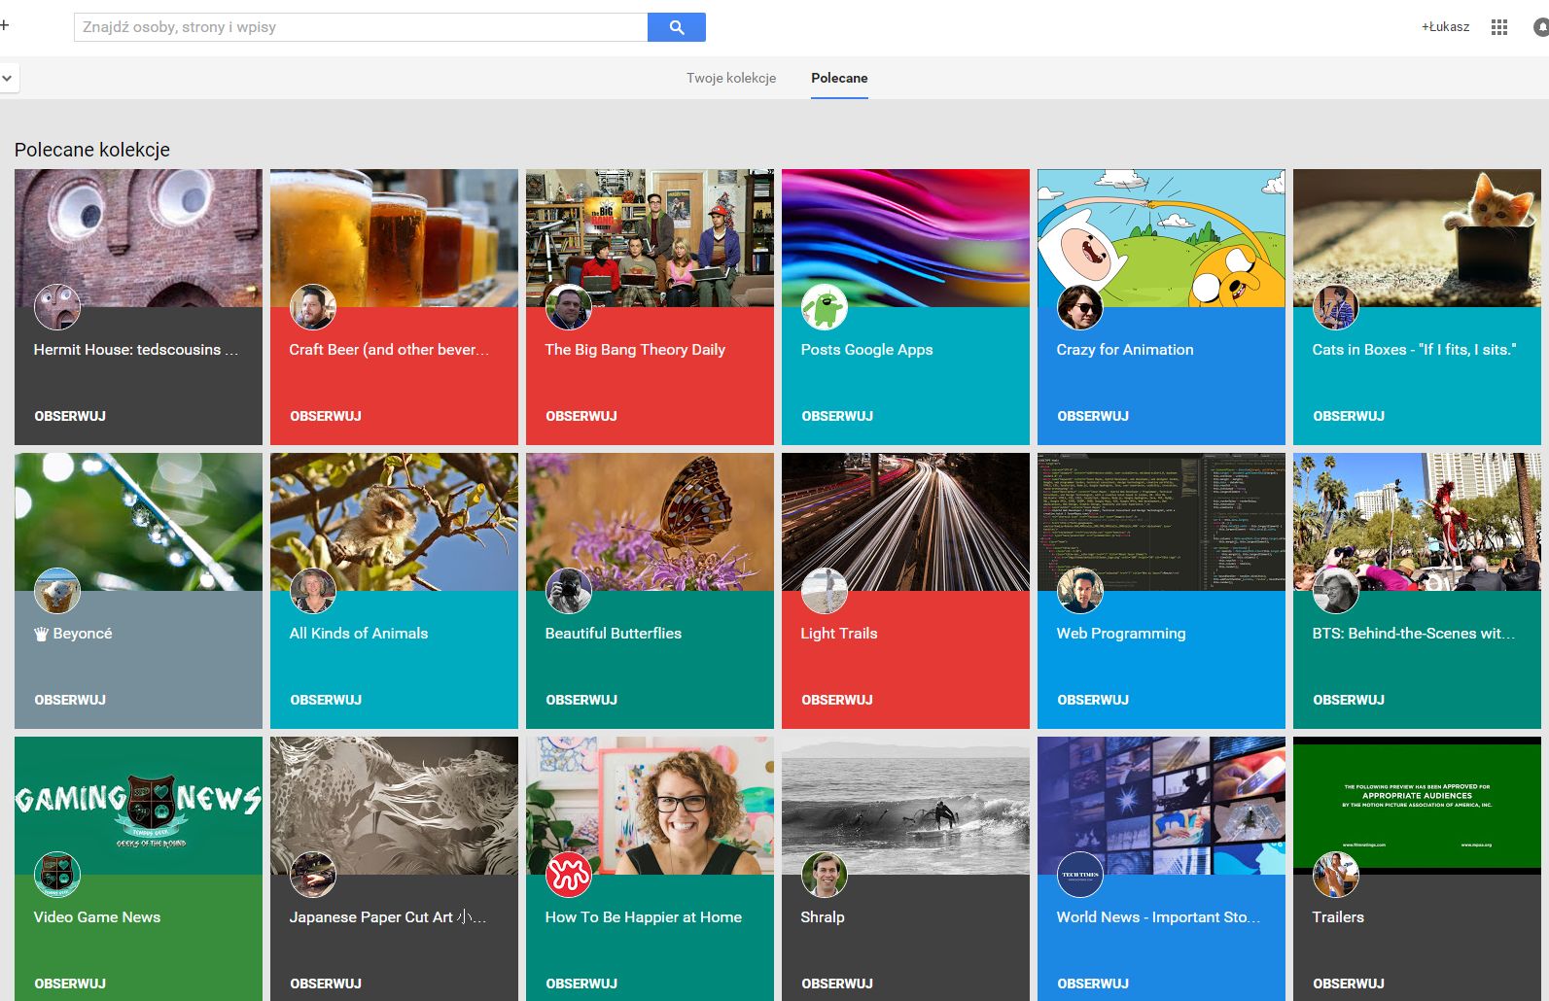The height and width of the screenshot is (1001, 1549).
Task: Click the Web Programming owner avatar
Action: (x=1080, y=591)
